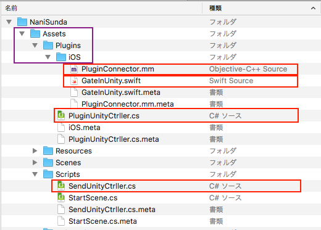Expand the Resources folder disclosure triangle
This screenshot has height=230, width=321.
(35, 151)
